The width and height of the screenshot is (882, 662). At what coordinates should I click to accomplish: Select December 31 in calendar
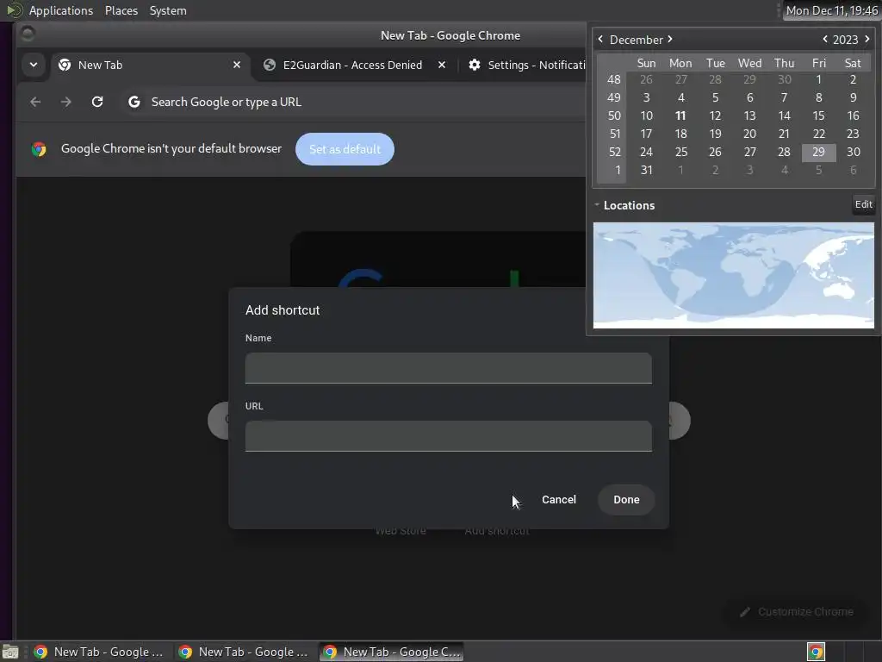coord(646,170)
